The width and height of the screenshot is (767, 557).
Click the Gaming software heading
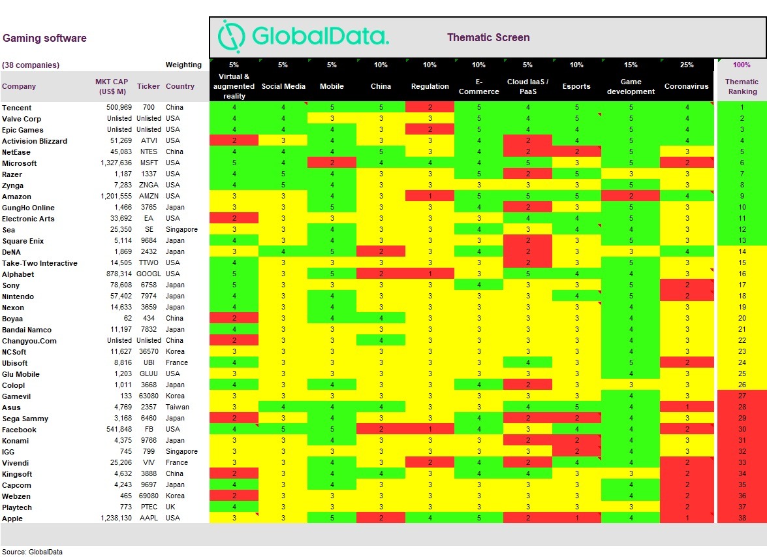44,38
